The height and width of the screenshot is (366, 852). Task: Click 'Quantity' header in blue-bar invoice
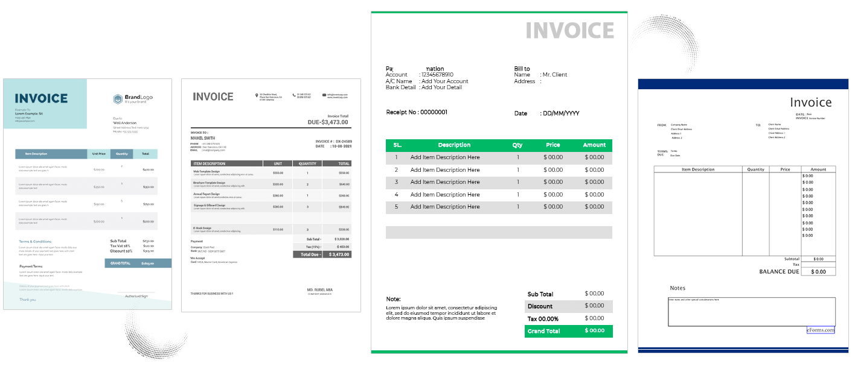pos(755,169)
